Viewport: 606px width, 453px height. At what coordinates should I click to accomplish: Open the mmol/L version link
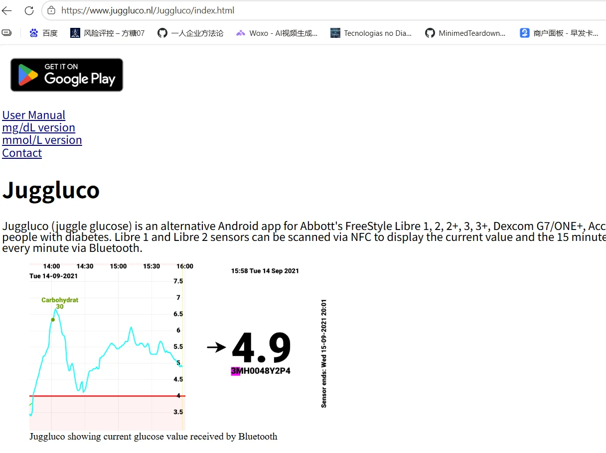pyautogui.click(x=42, y=140)
